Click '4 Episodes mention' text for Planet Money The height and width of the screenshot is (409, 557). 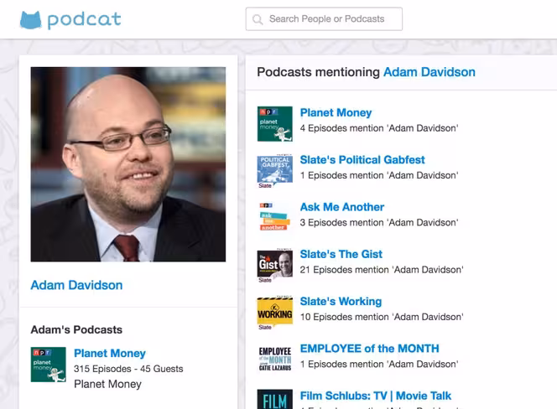tap(379, 128)
